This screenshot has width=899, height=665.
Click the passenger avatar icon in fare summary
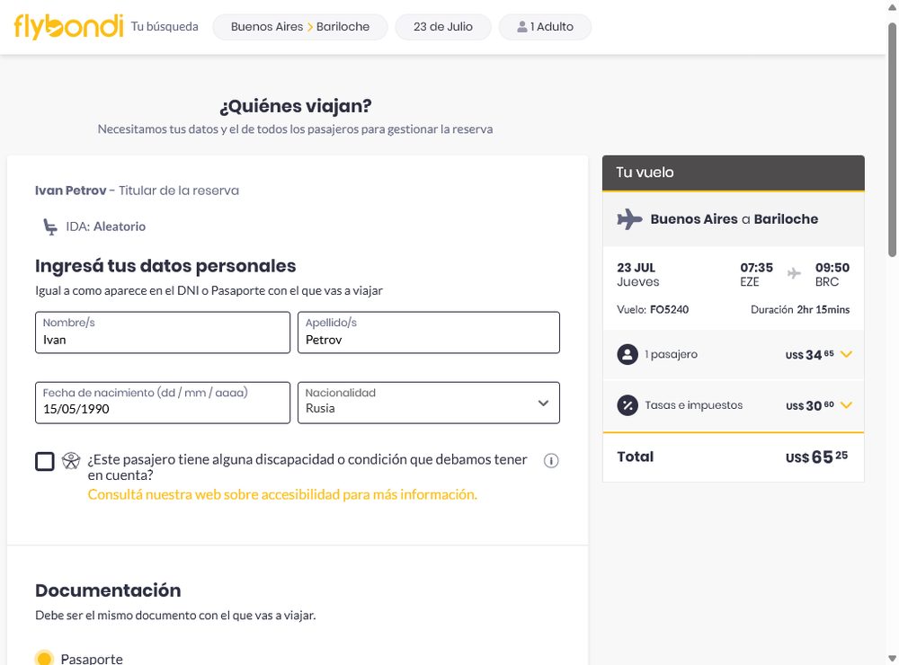[x=628, y=354]
